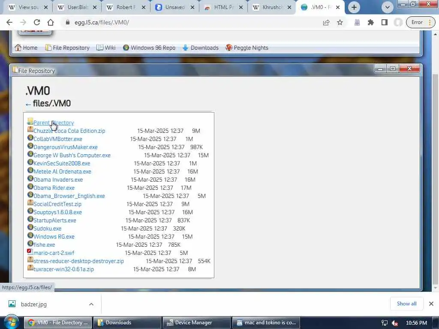Open the extensions puzzle piece icon
This screenshot has width=439, height=329.
click(x=371, y=22)
